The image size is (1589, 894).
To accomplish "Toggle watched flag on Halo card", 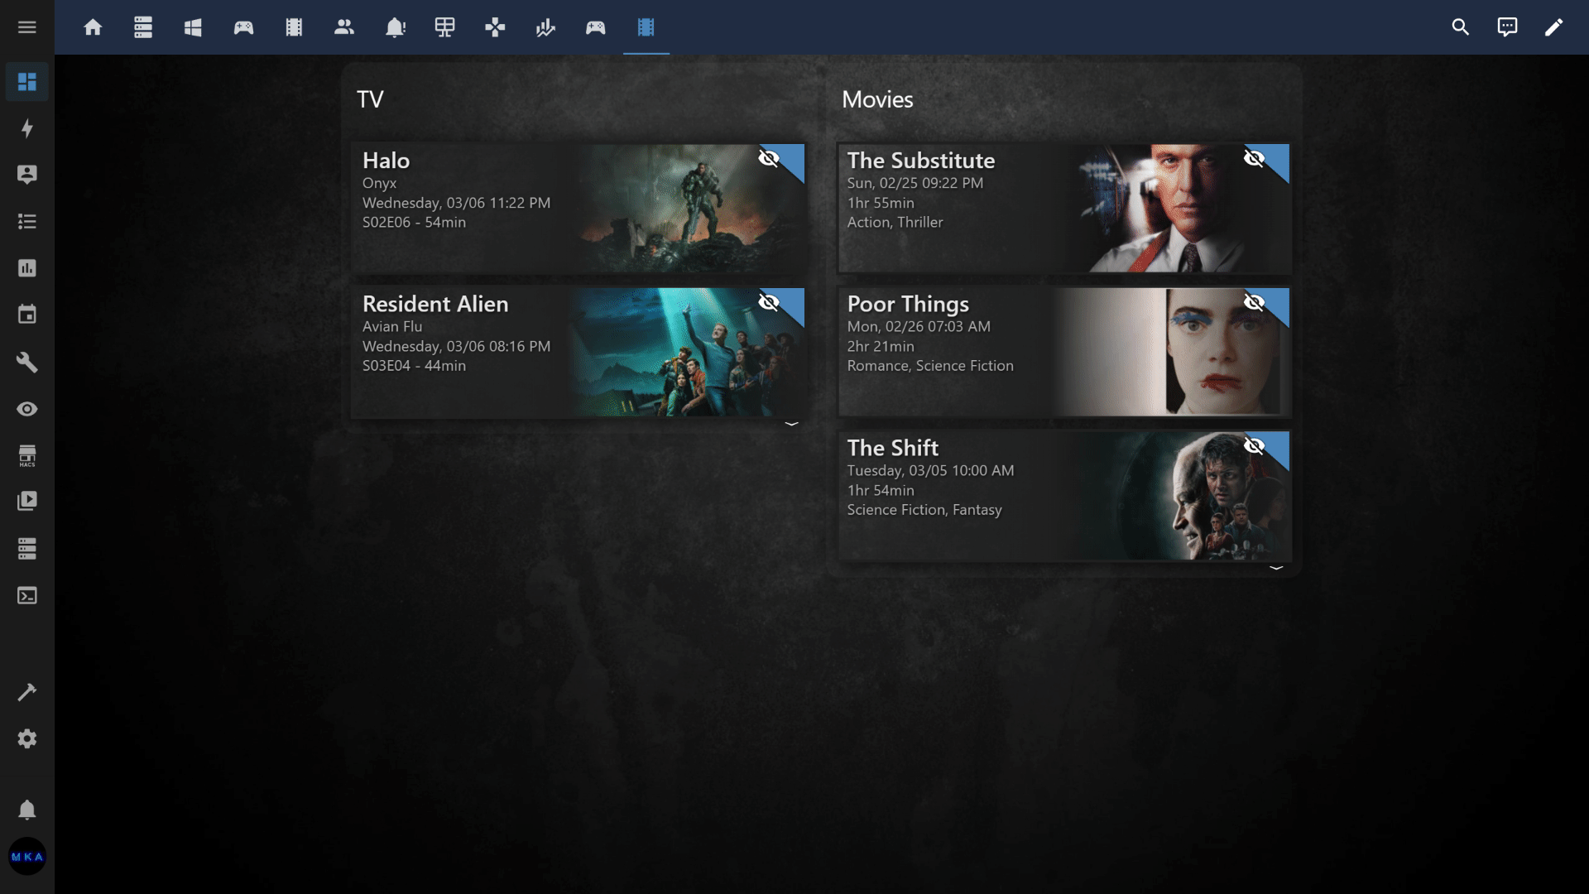I will click(770, 159).
